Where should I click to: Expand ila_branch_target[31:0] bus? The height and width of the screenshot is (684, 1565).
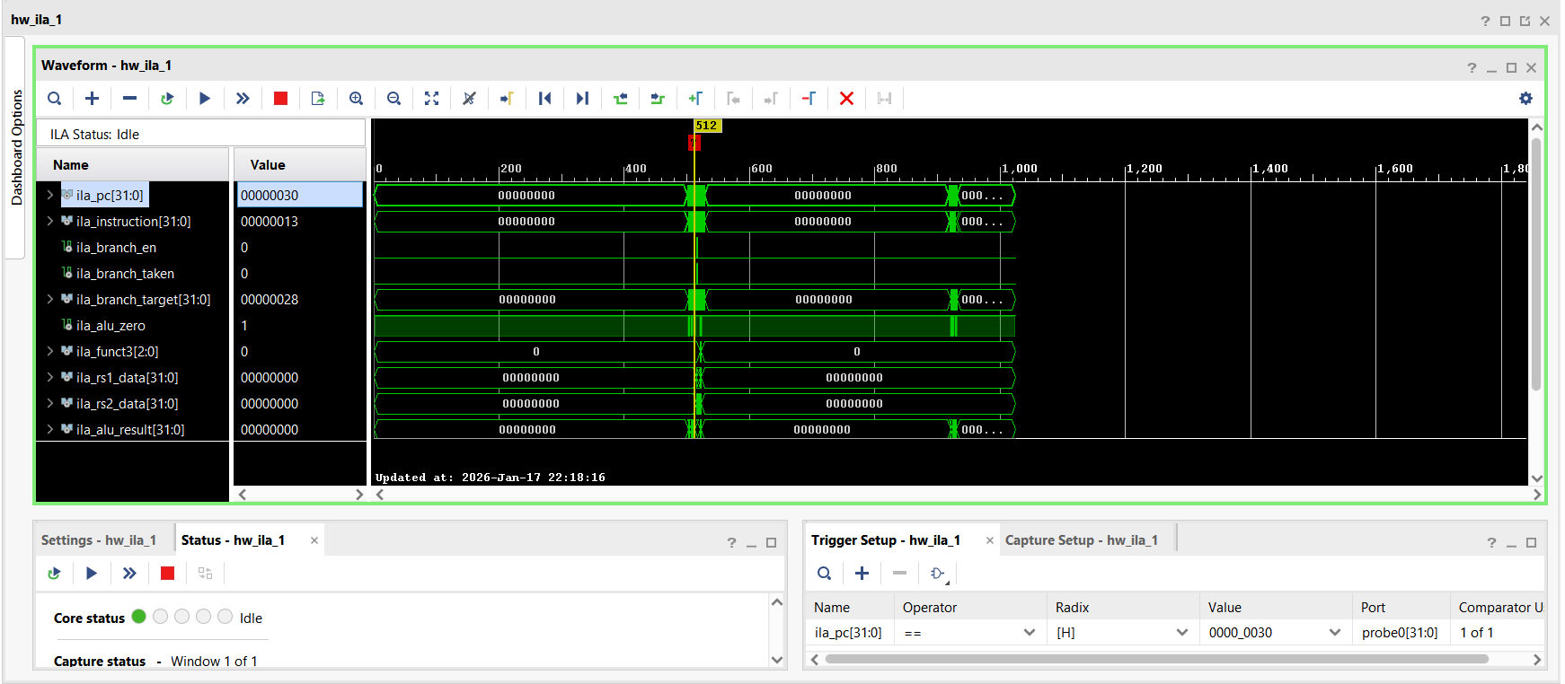click(50, 299)
